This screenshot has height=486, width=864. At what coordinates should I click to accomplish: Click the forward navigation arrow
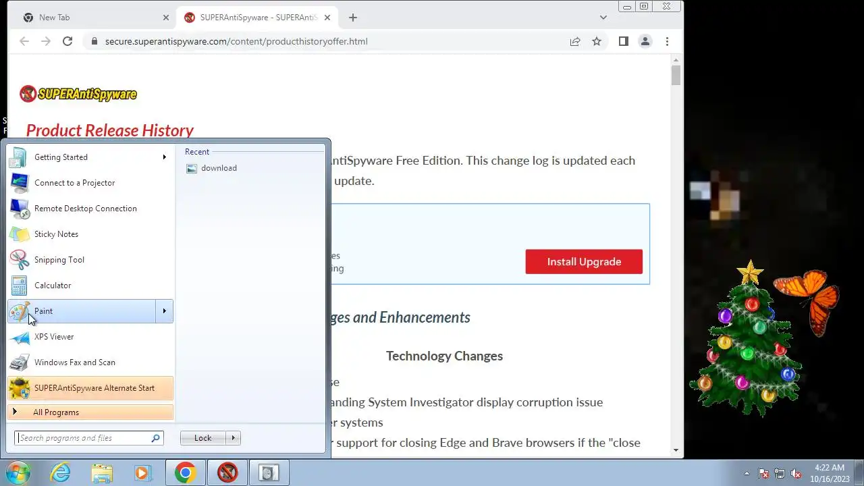(46, 41)
